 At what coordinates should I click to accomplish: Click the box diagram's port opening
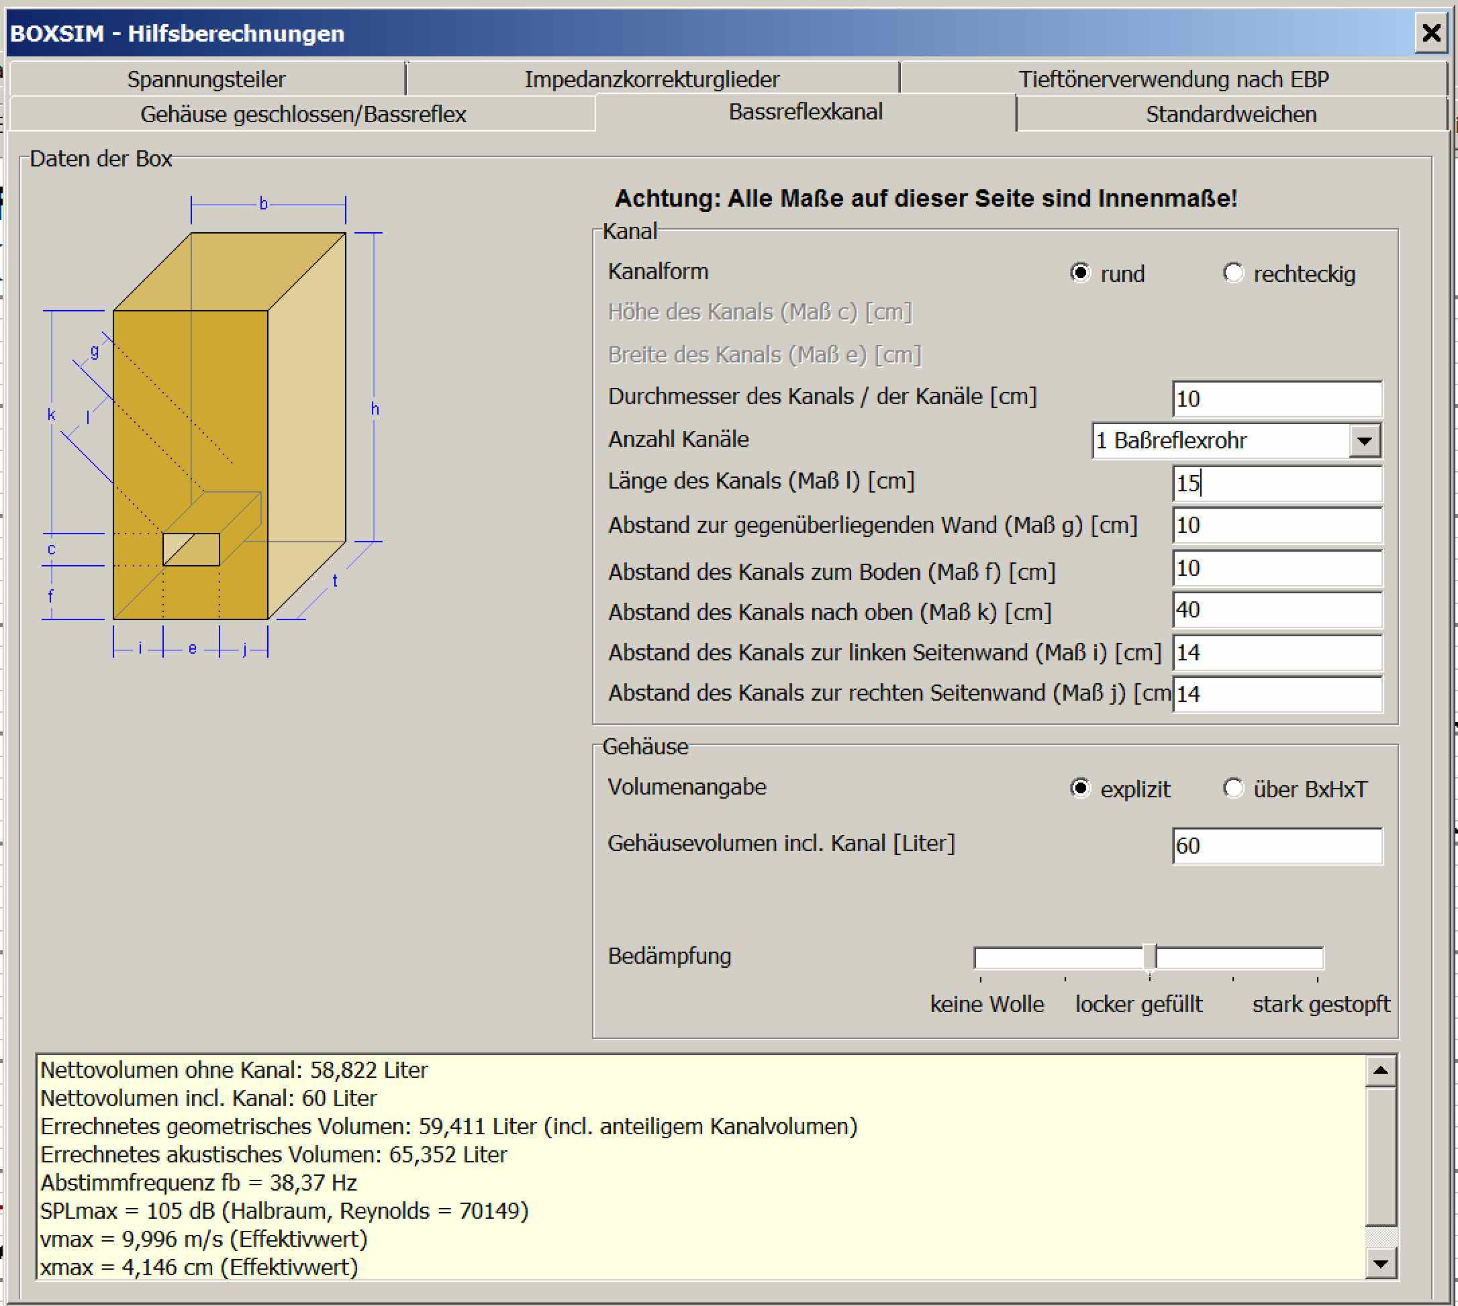pyautogui.click(x=191, y=550)
